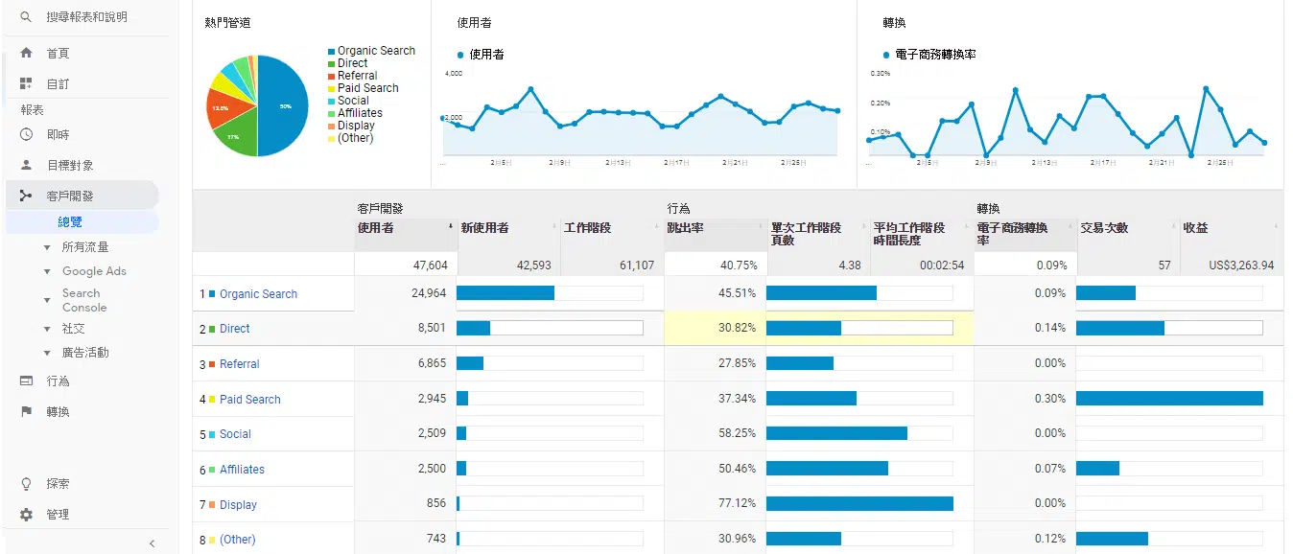
Task: Click the Paid Search conversion rate 0.30%
Action: 1050,399
